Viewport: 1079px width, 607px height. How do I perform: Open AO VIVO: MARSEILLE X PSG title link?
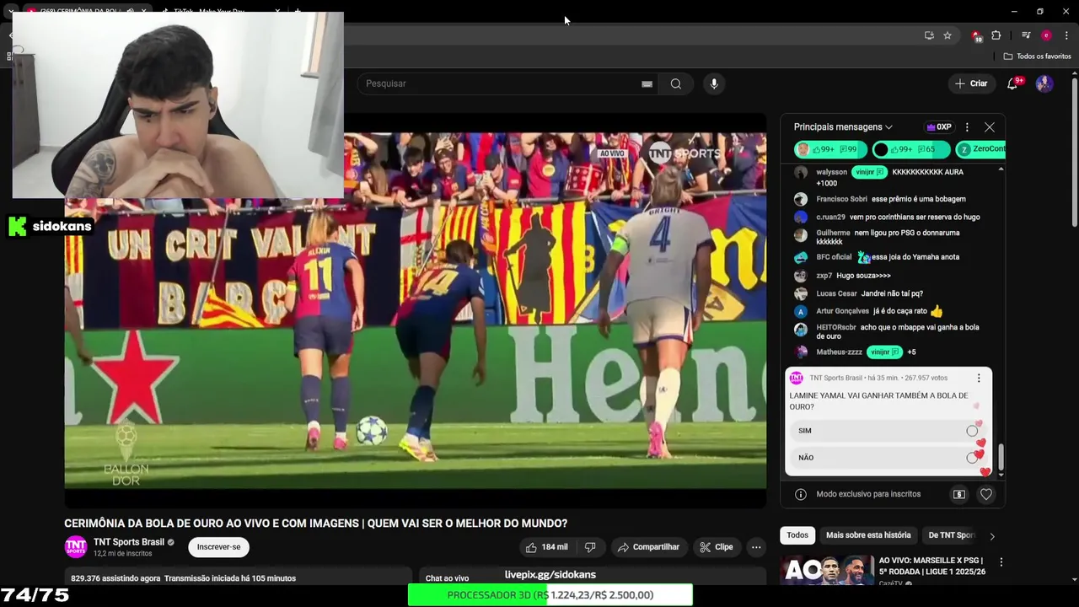[932, 566]
